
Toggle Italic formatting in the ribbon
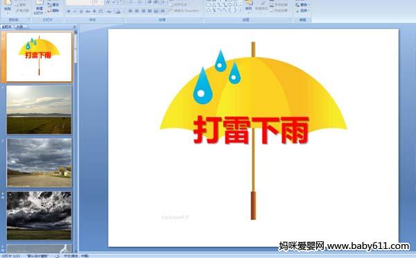tap(75, 11)
